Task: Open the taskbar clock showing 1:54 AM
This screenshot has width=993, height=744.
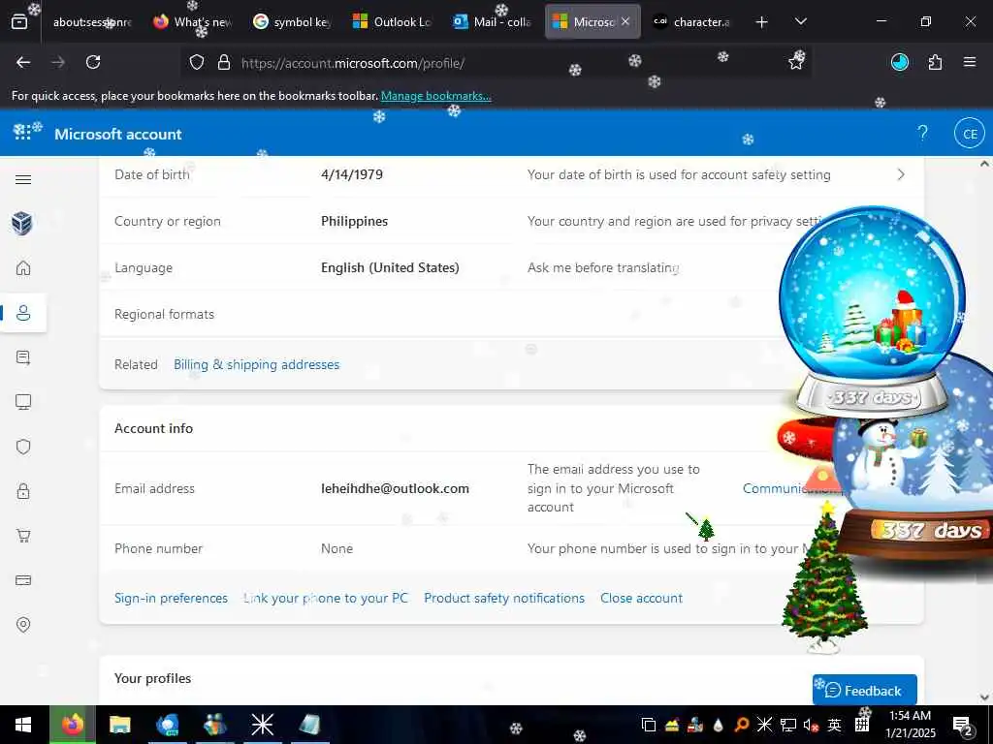Action: pyautogui.click(x=910, y=725)
